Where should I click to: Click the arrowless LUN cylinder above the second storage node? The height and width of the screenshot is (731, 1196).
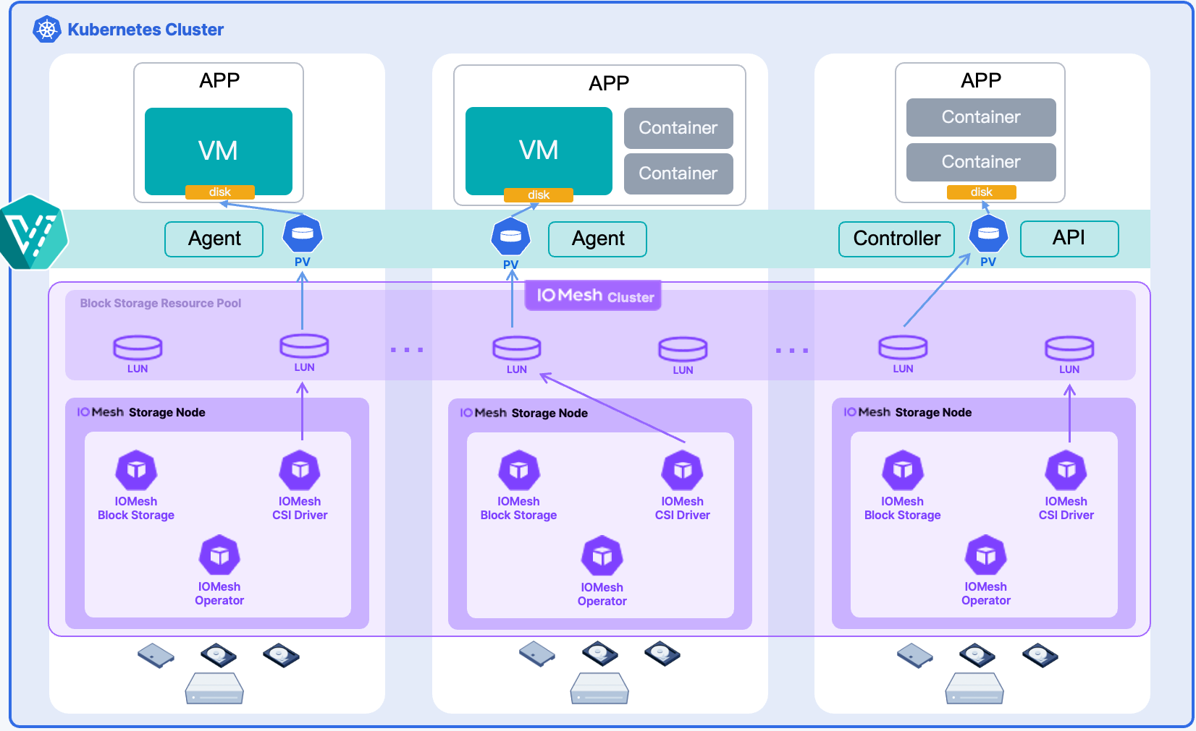pos(683,349)
